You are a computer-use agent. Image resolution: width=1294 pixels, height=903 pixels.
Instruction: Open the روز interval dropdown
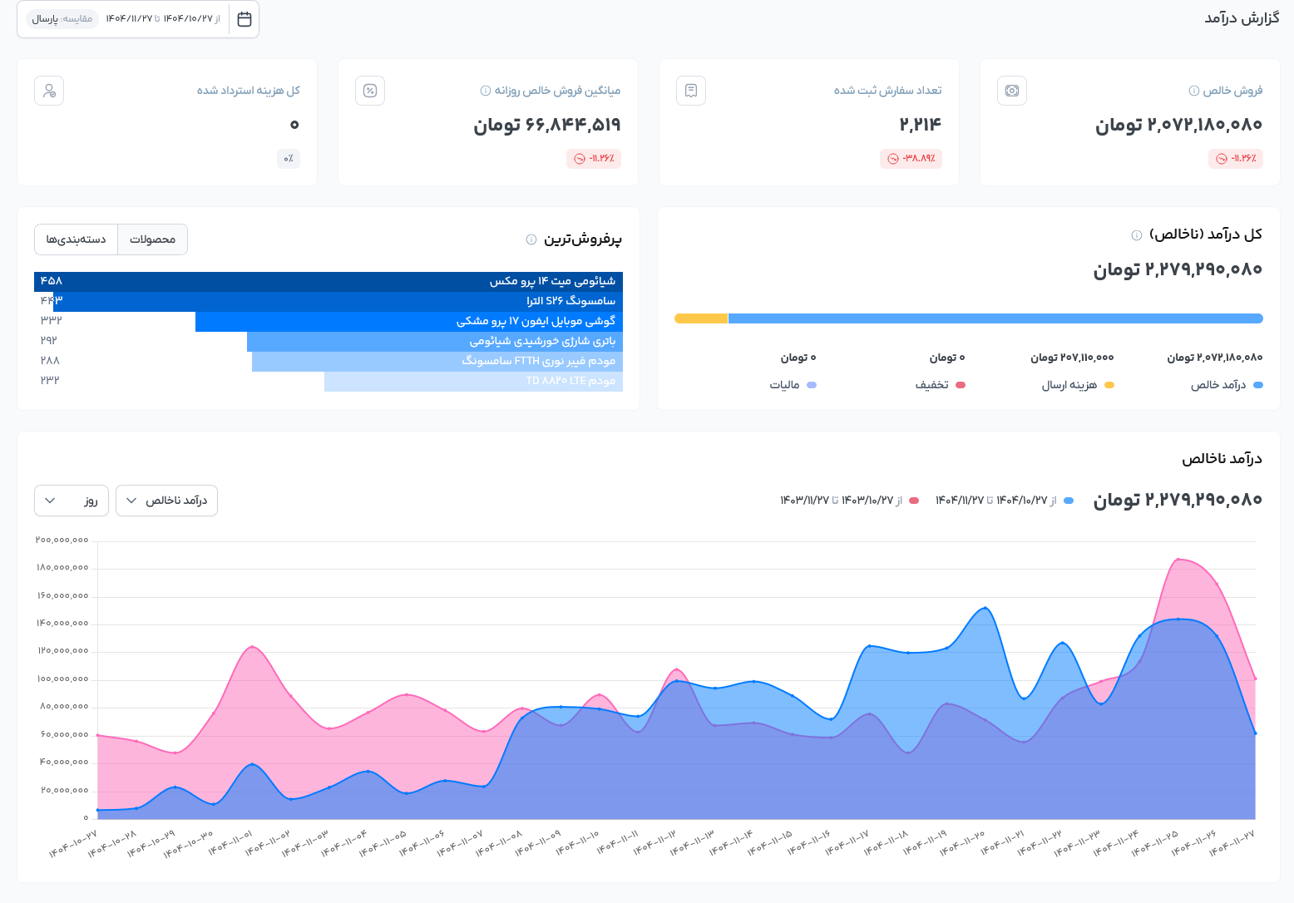point(72,501)
